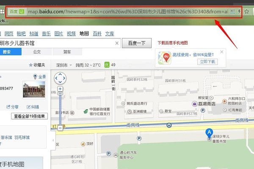The width and height of the screenshot is (254, 169).
Task: Zoom in with the plus button
Action: pos(60,89)
